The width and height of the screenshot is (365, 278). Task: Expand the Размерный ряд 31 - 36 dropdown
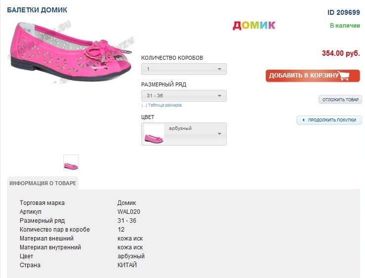pos(184,96)
